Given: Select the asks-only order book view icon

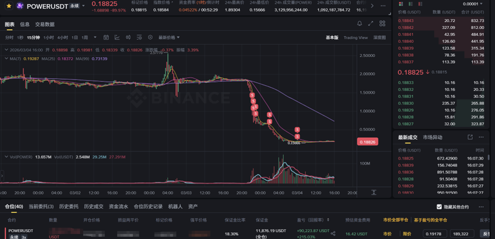Looking at the screenshot, I should coord(419,4).
